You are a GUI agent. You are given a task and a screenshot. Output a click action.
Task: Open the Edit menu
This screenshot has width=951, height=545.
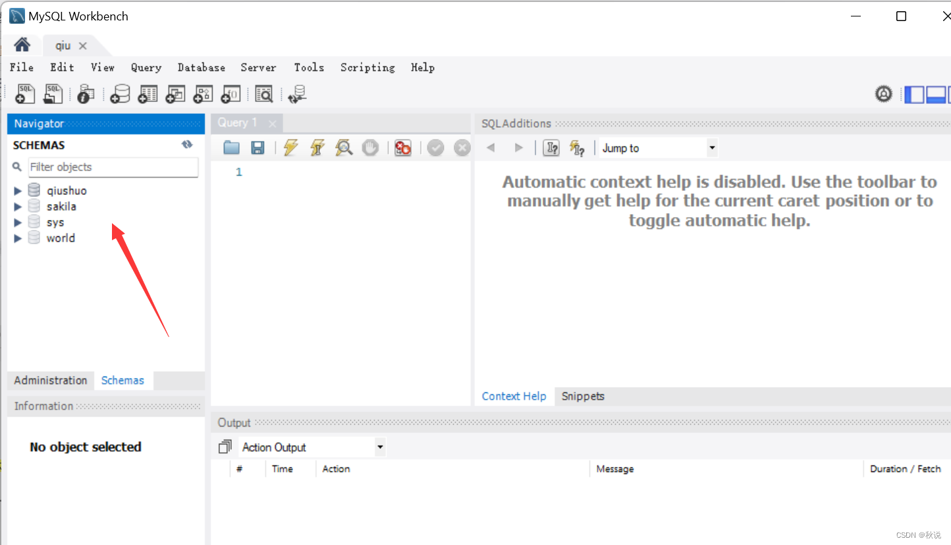pos(62,67)
